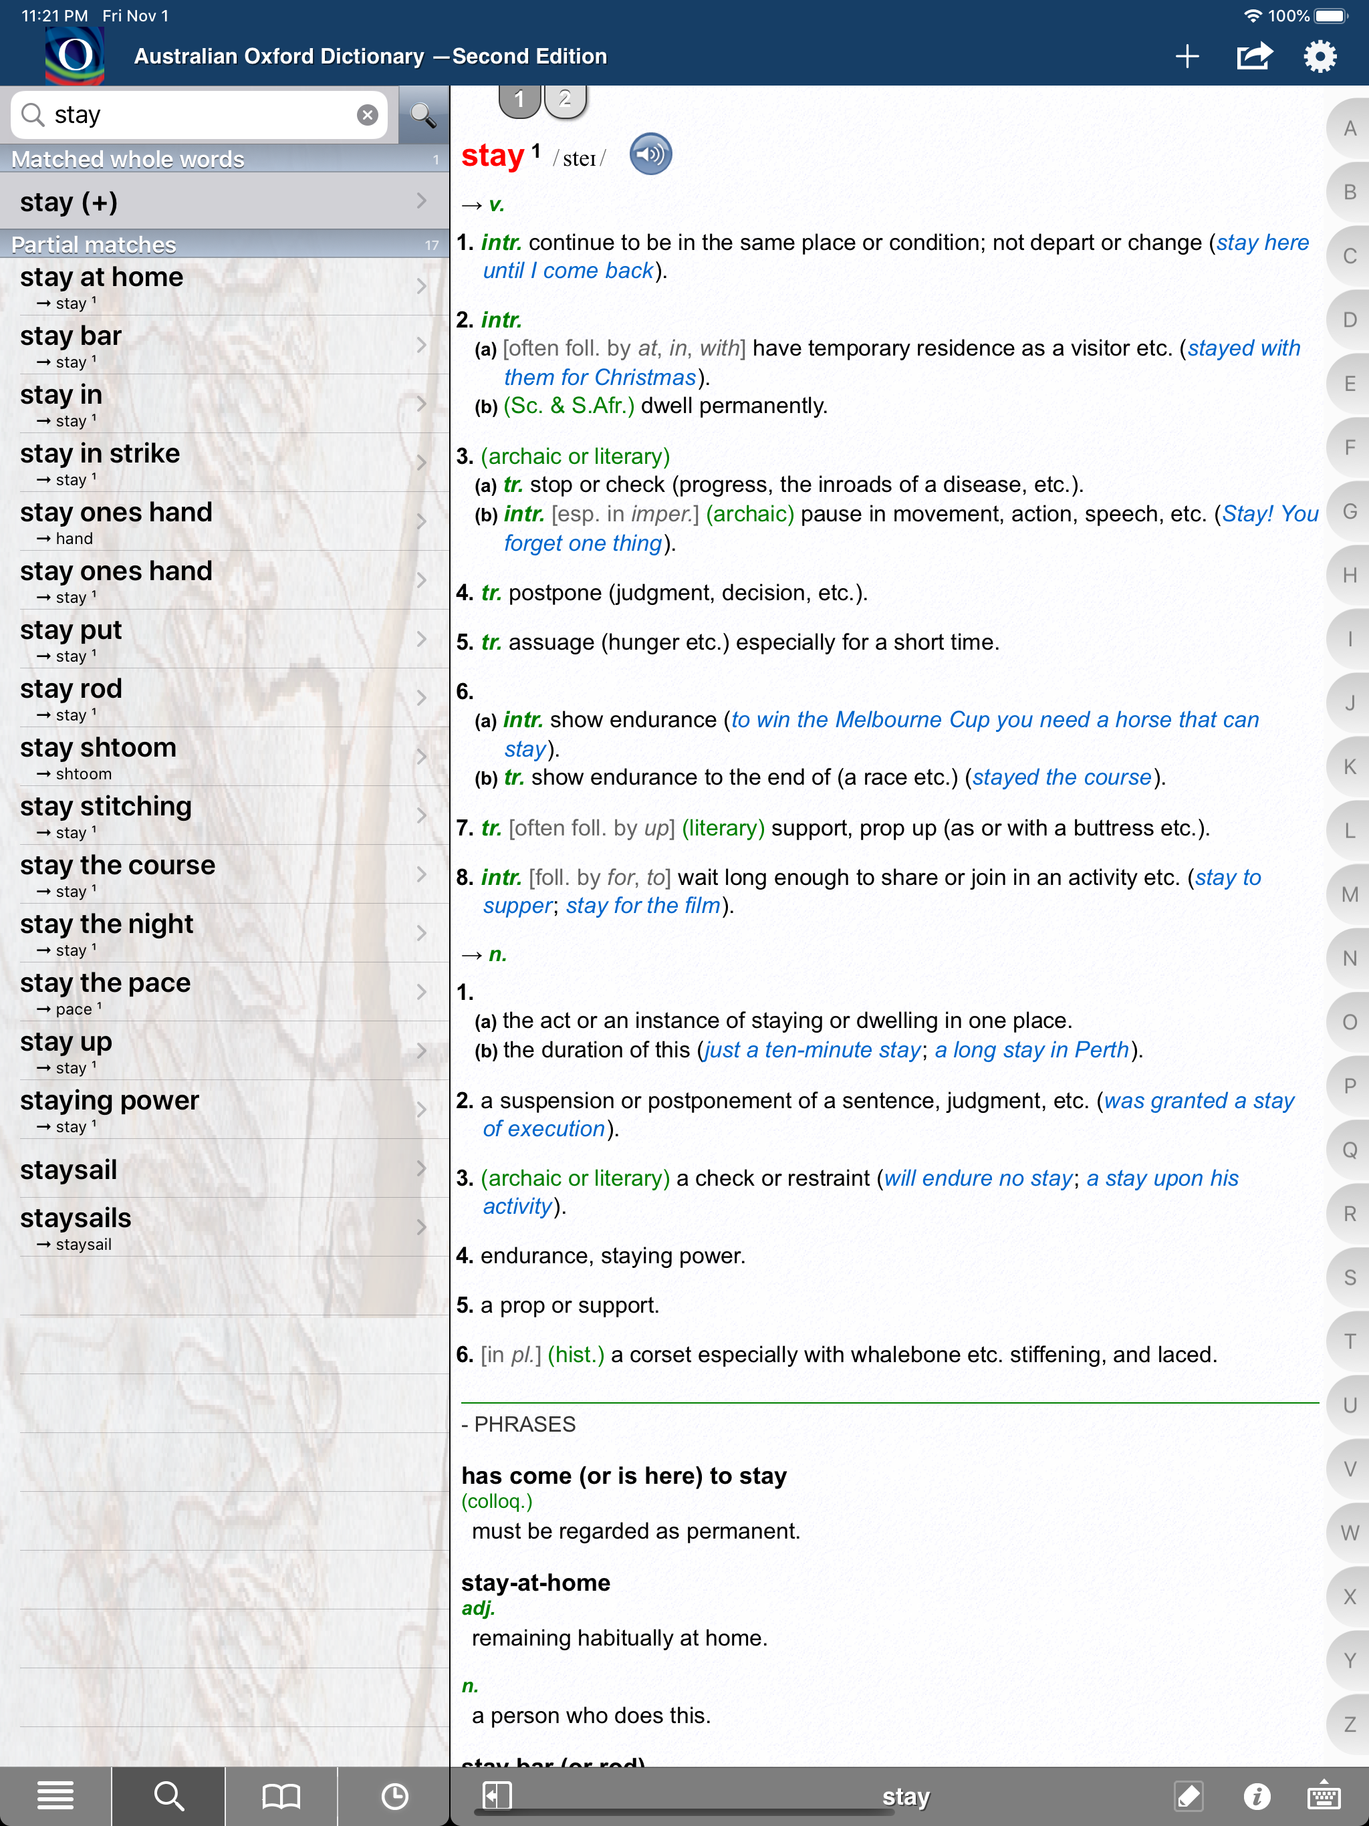The width and height of the screenshot is (1369, 1826).
Task: Click 'has come (or is here) to stay'
Action: (x=624, y=1475)
